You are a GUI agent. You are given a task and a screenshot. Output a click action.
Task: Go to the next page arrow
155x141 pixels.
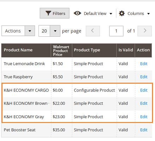pos(145,31)
